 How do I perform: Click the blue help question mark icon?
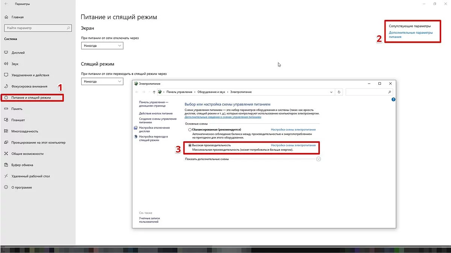(x=393, y=100)
